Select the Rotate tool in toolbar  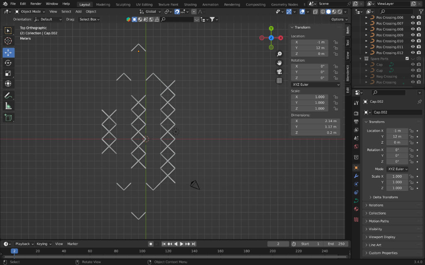coord(8,63)
